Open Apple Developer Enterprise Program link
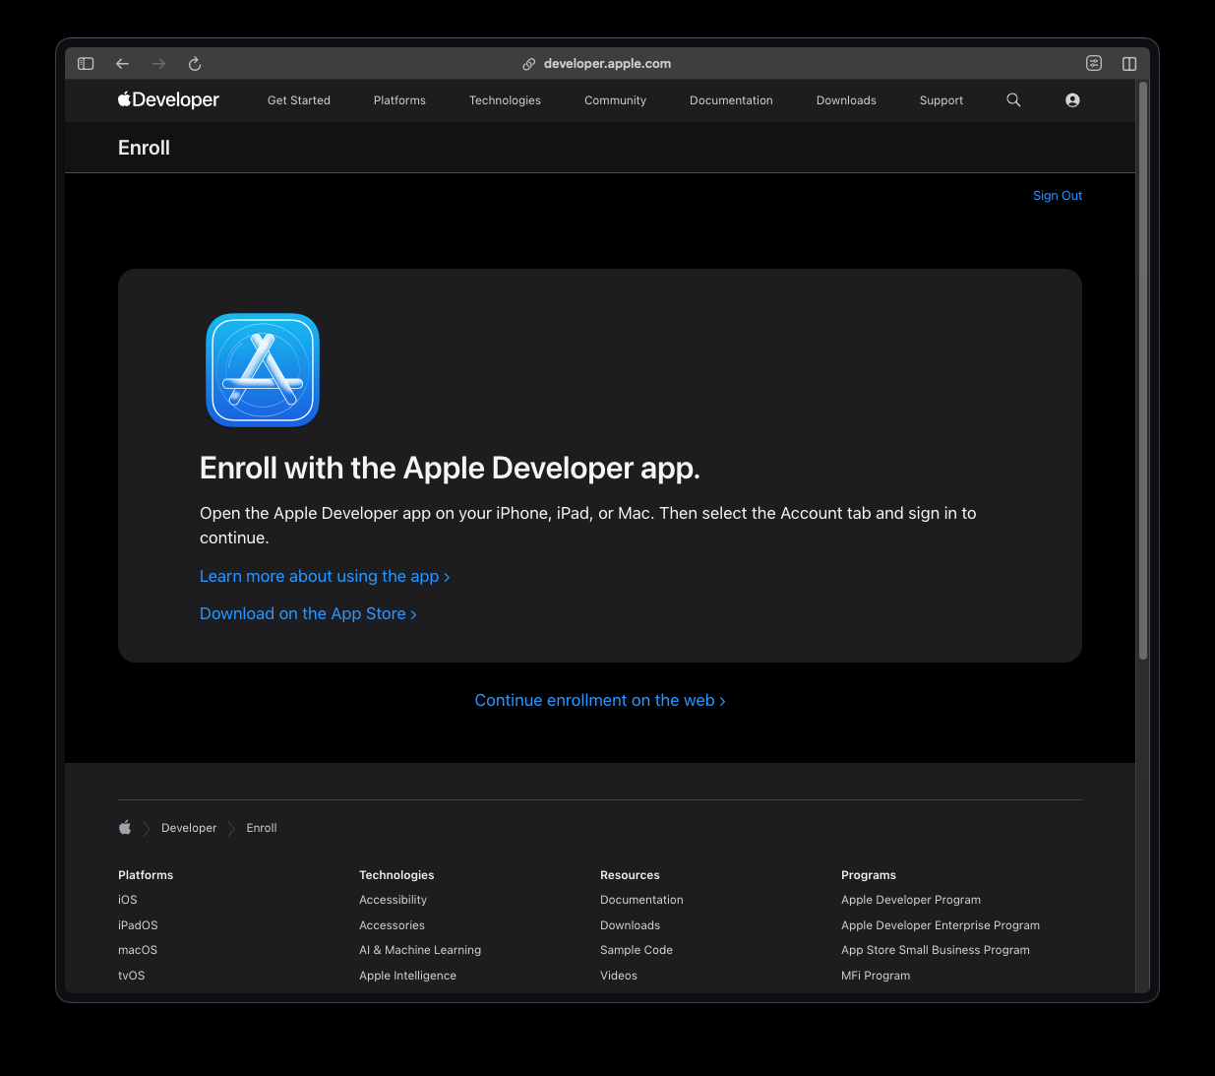The image size is (1215, 1076). coord(941,925)
